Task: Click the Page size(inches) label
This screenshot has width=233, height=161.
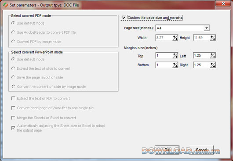Action: point(138,28)
